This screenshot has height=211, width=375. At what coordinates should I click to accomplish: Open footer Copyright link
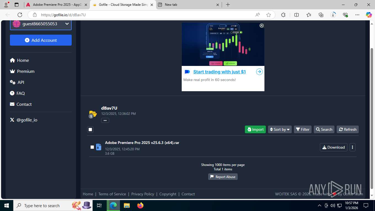168,194
